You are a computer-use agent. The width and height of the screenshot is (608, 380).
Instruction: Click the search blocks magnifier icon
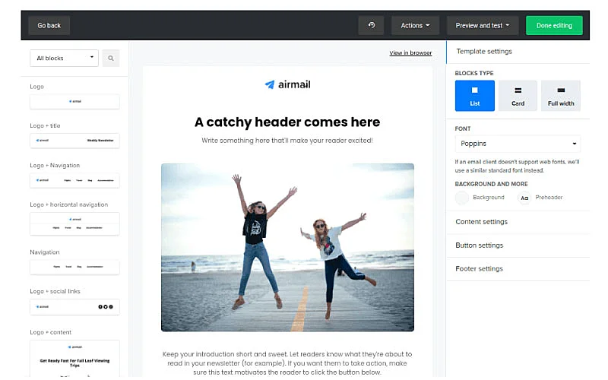(111, 59)
